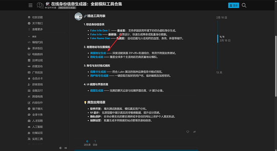Image resolution: width=277 pixels, height=151 pixels.
Task: Click the ad icon beside 广告投放
Action: point(29,72)
